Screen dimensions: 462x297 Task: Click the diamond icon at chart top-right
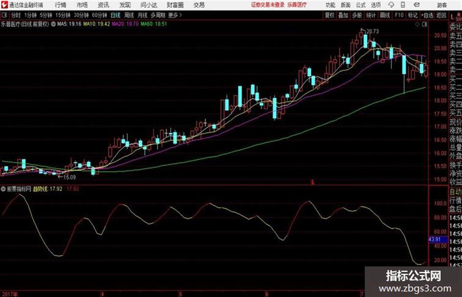point(417,24)
